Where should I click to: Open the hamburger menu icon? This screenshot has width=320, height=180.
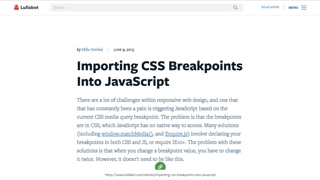coord(304,8)
